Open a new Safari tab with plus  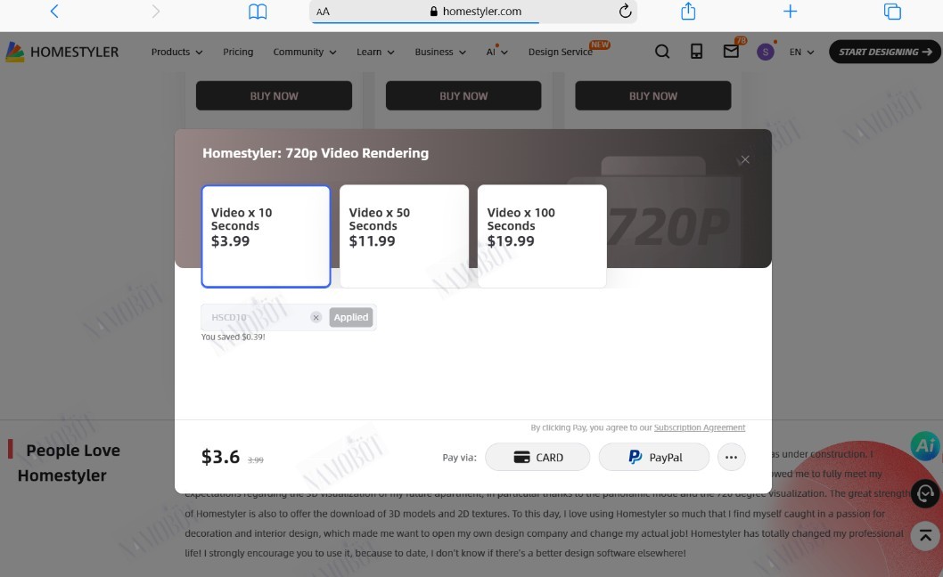[791, 11]
